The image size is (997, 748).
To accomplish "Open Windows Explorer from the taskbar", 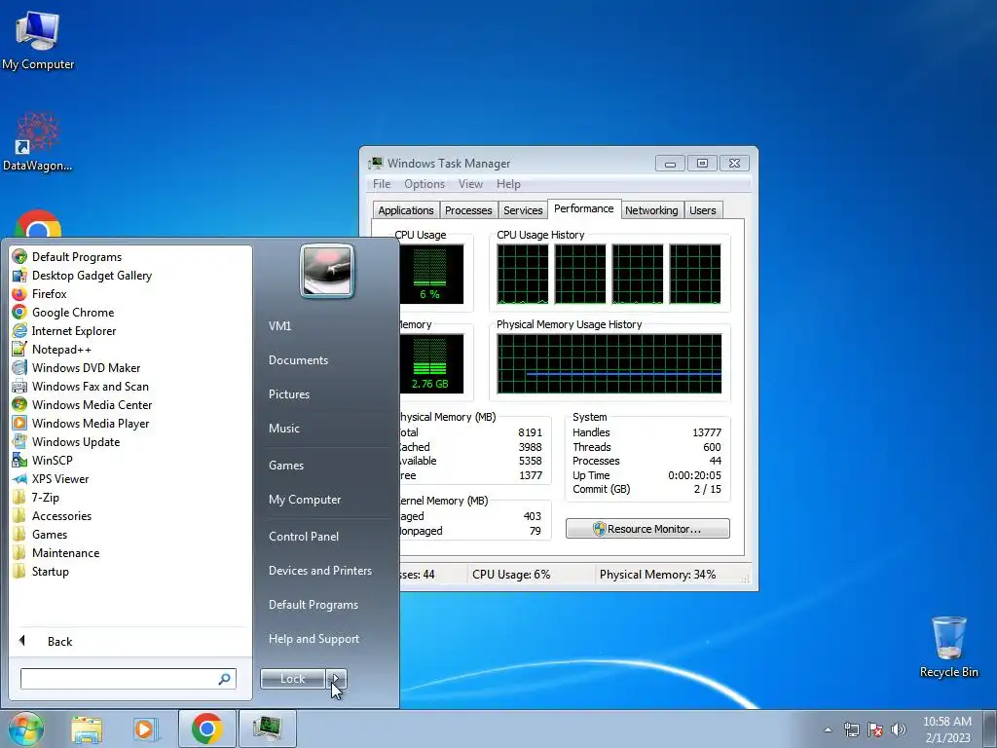I will point(87,729).
